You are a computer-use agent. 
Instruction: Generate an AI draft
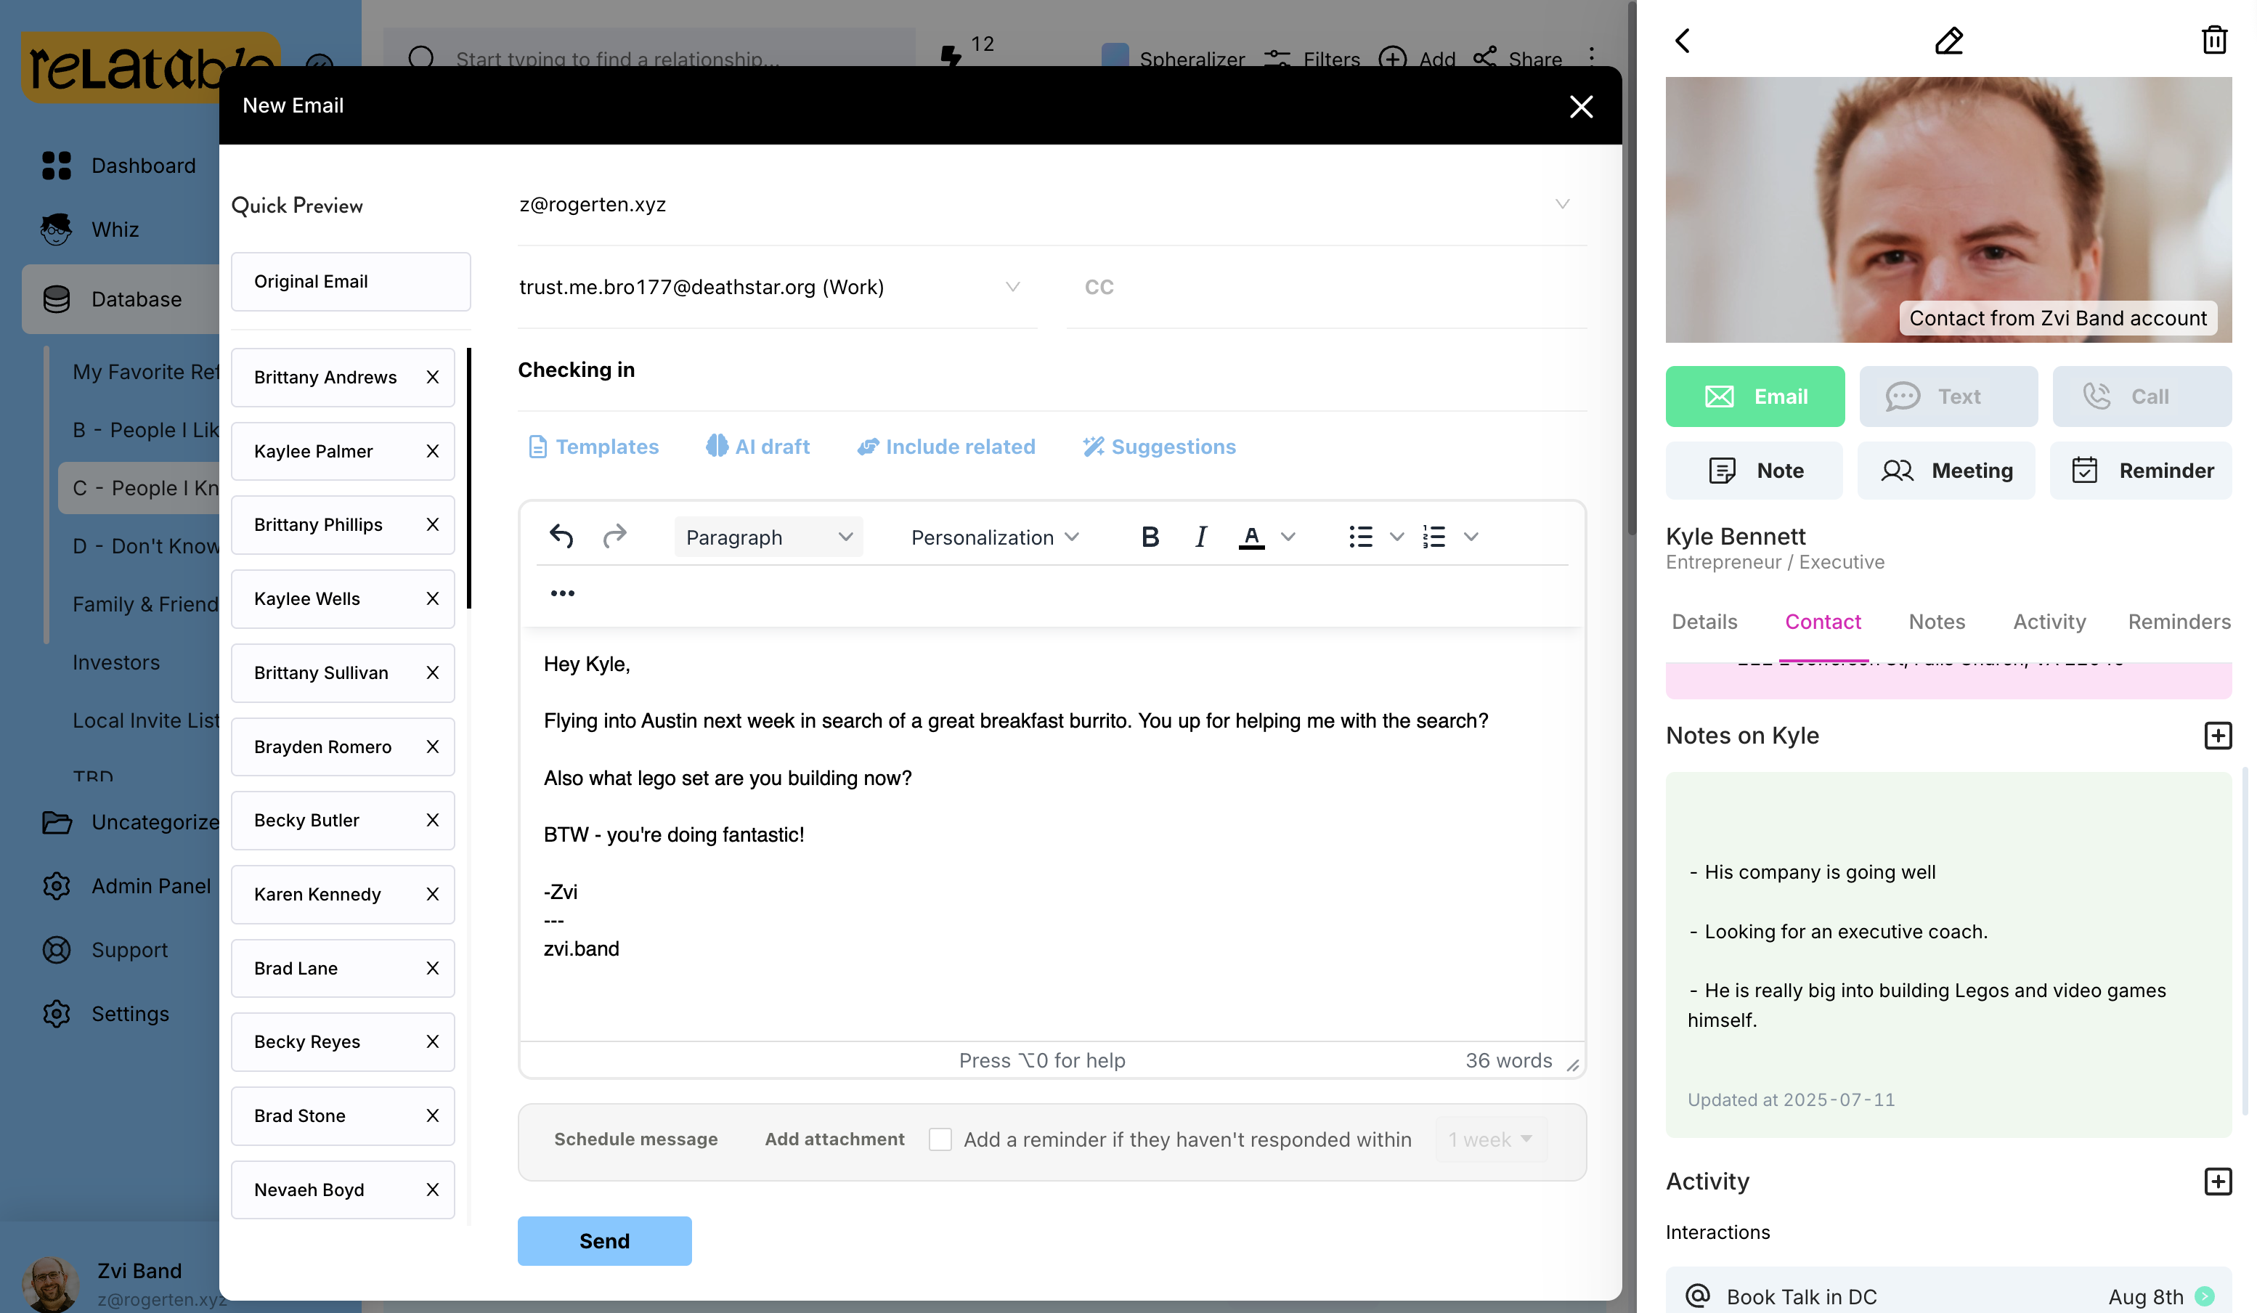[757, 446]
